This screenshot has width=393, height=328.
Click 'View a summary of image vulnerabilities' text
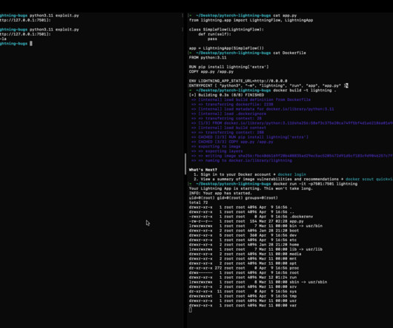(x=246, y=179)
